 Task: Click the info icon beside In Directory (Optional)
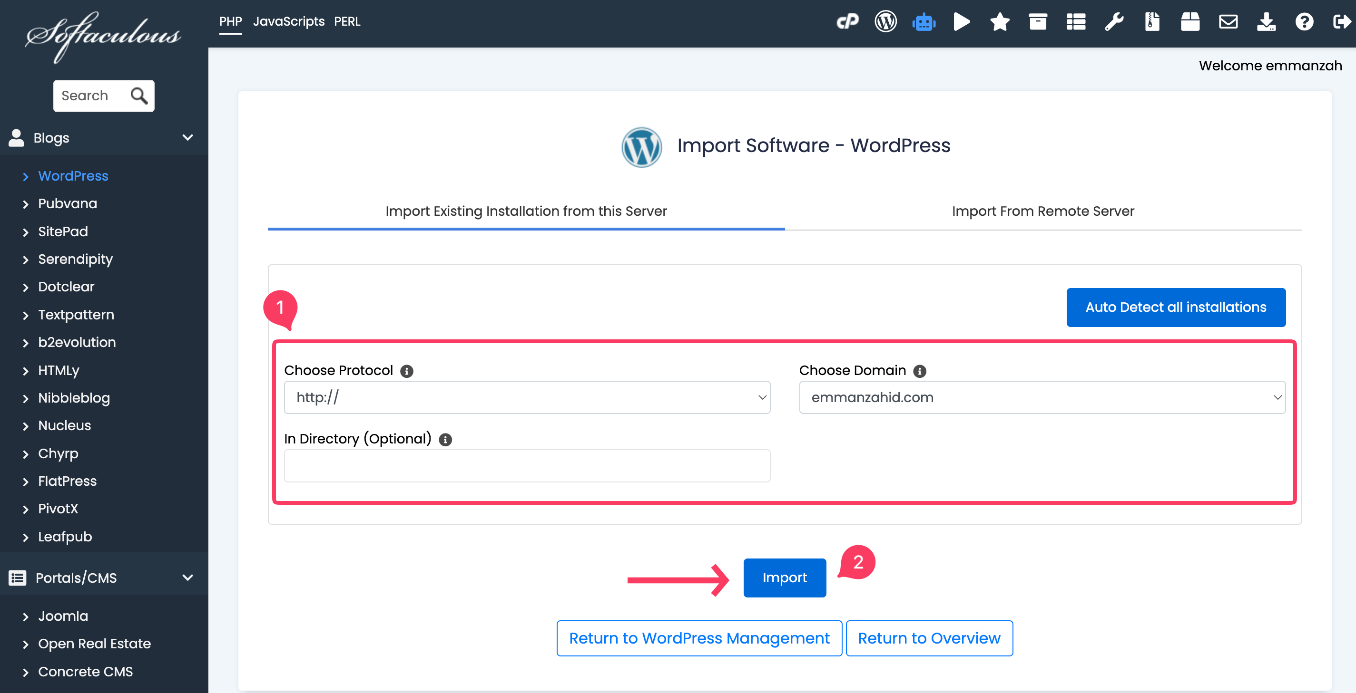[x=445, y=439]
